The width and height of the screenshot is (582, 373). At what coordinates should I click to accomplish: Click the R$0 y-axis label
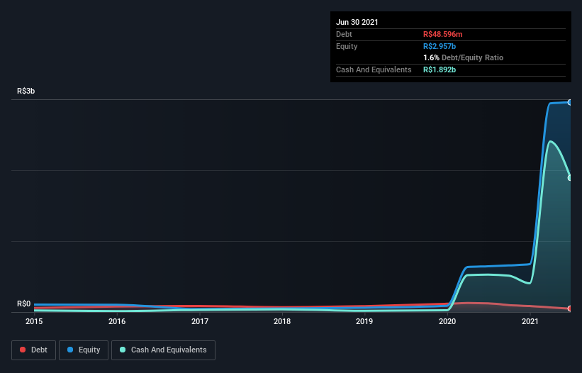tap(24, 304)
